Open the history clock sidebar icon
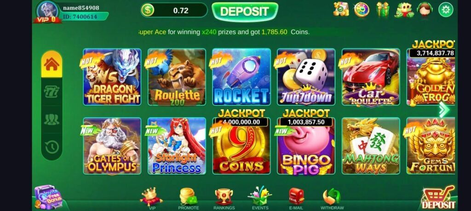Screen dimensions: 471x211 click(52, 147)
